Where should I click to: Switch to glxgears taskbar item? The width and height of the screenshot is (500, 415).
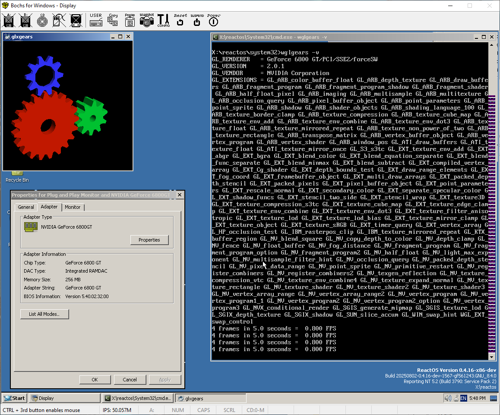(x=211, y=398)
